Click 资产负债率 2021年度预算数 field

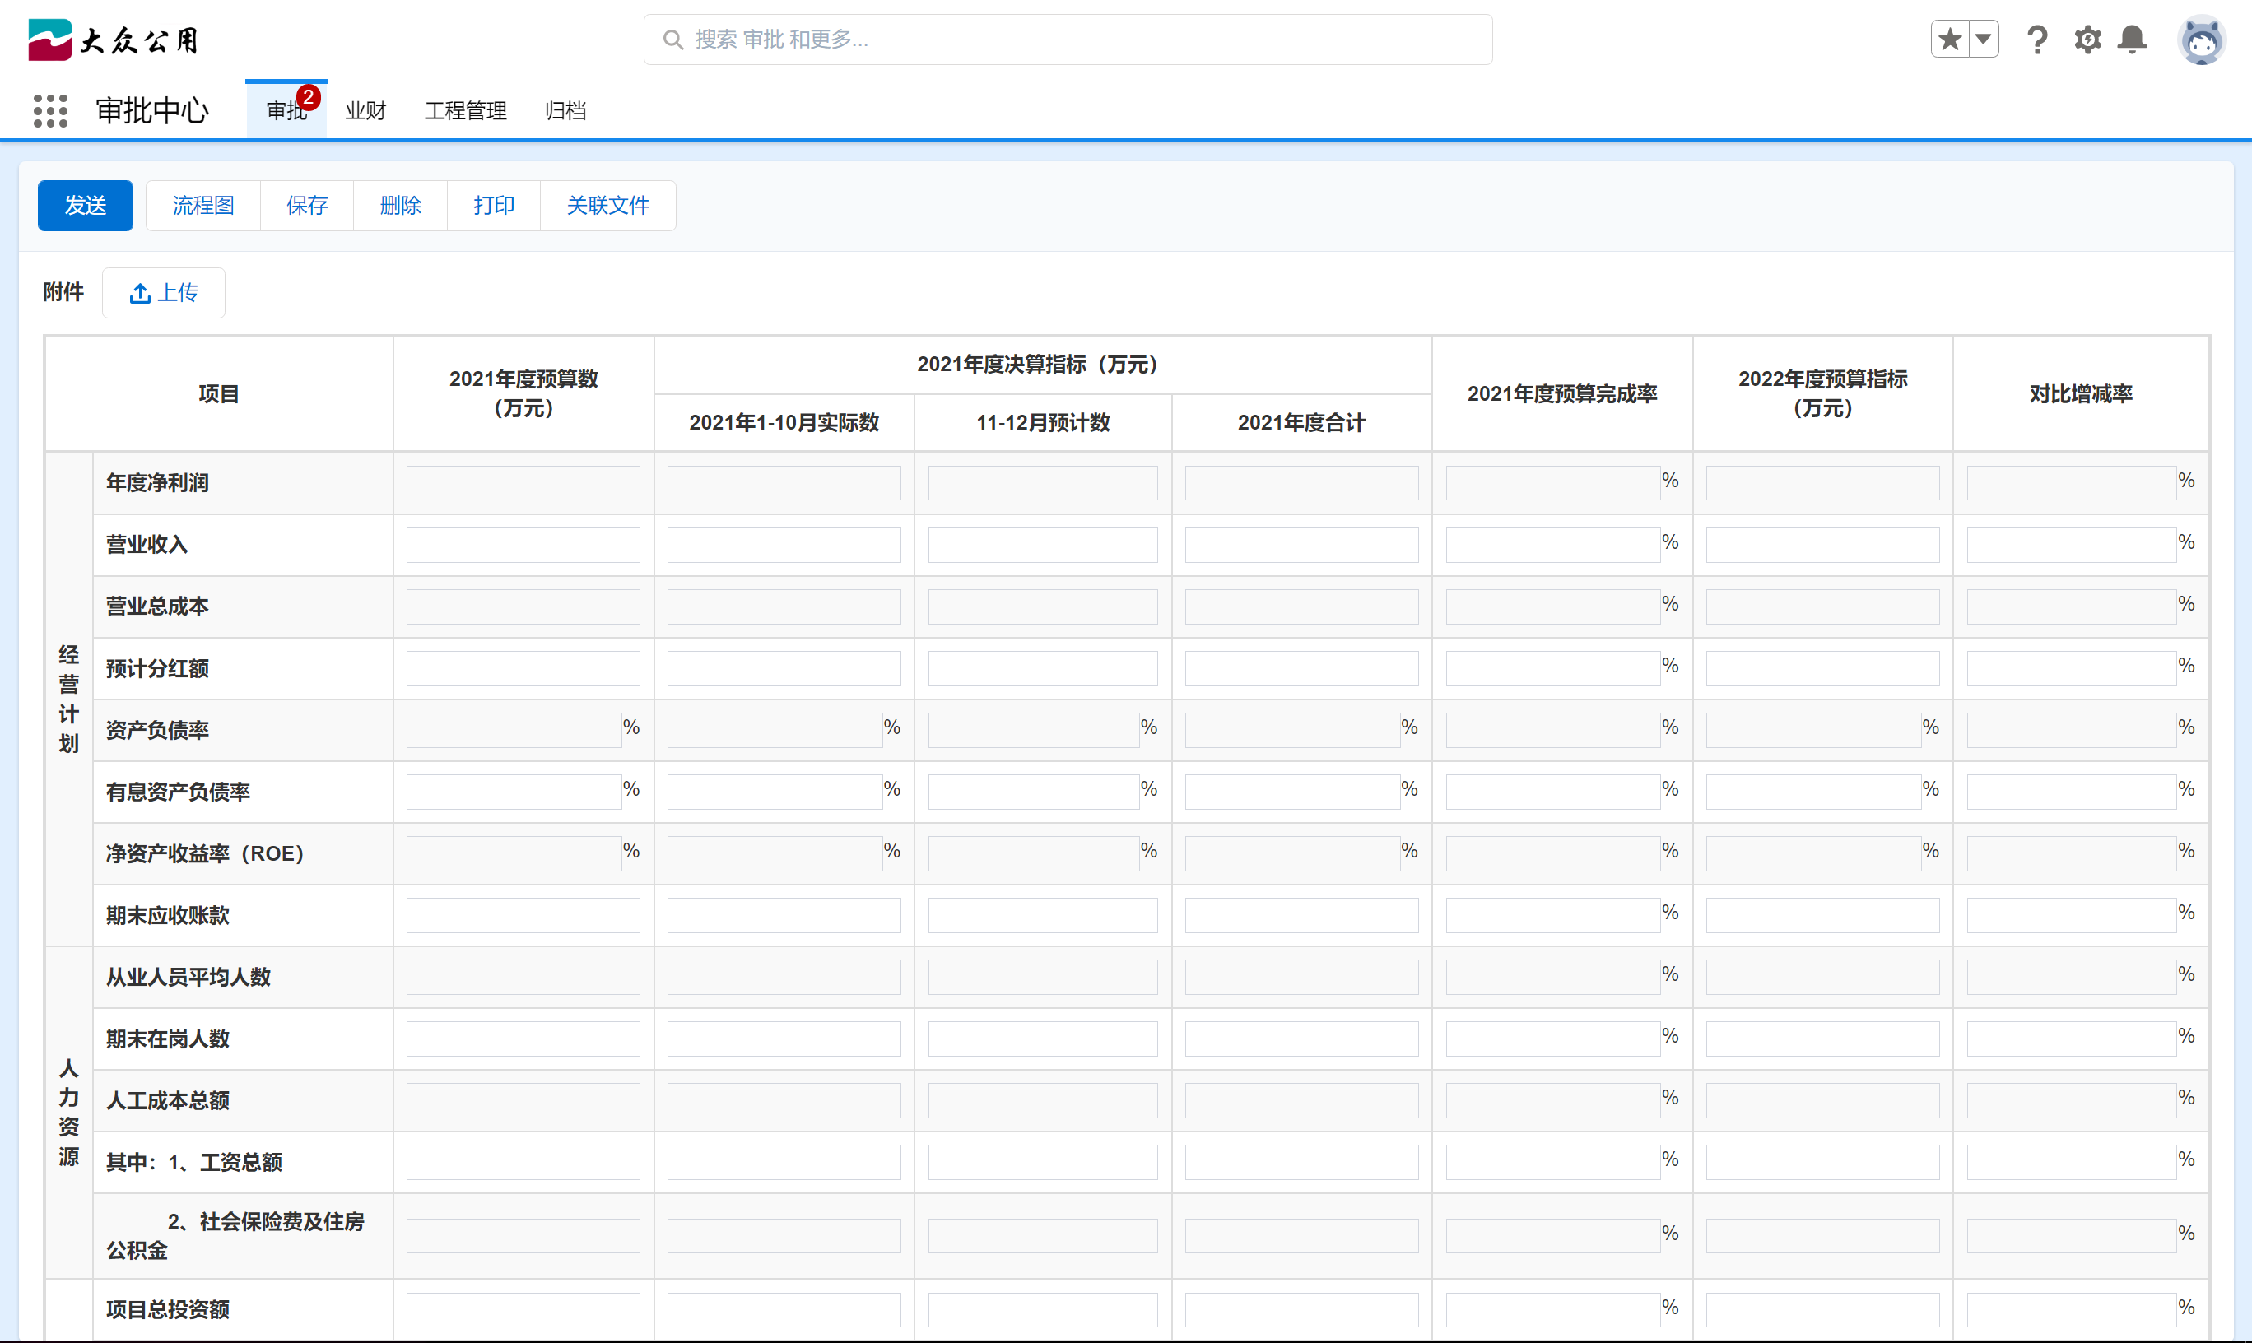(514, 729)
